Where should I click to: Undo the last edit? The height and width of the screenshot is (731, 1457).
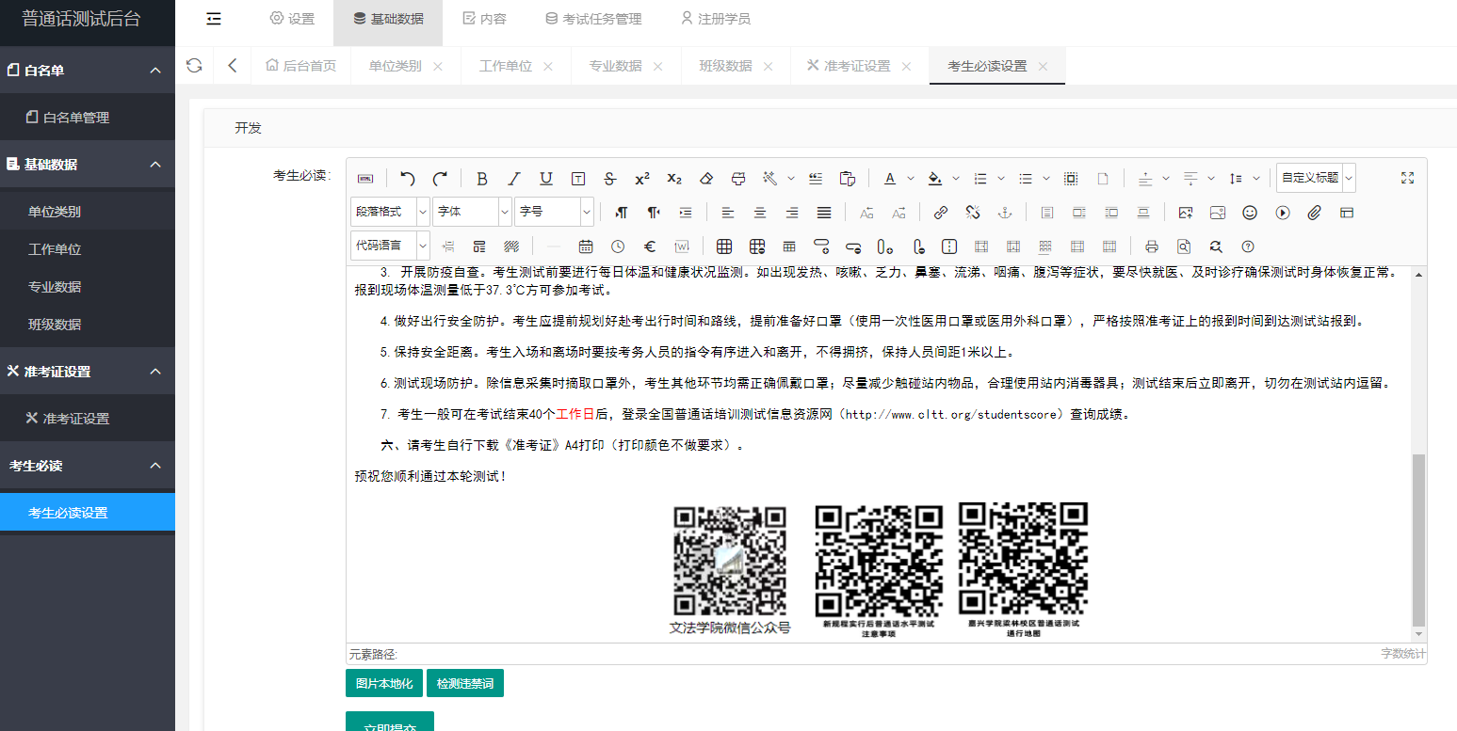coord(408,179)
